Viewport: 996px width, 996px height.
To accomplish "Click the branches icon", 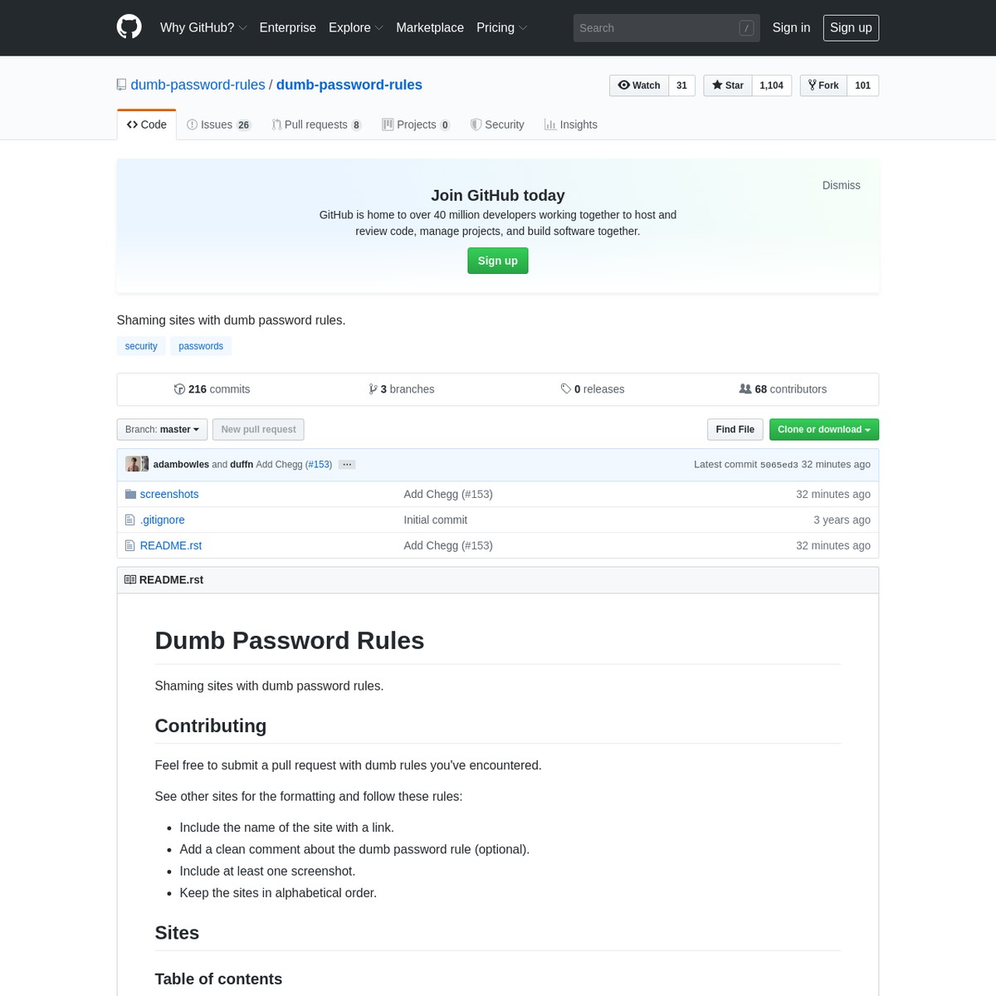I will pyautogui.click(x=373, y=389).
